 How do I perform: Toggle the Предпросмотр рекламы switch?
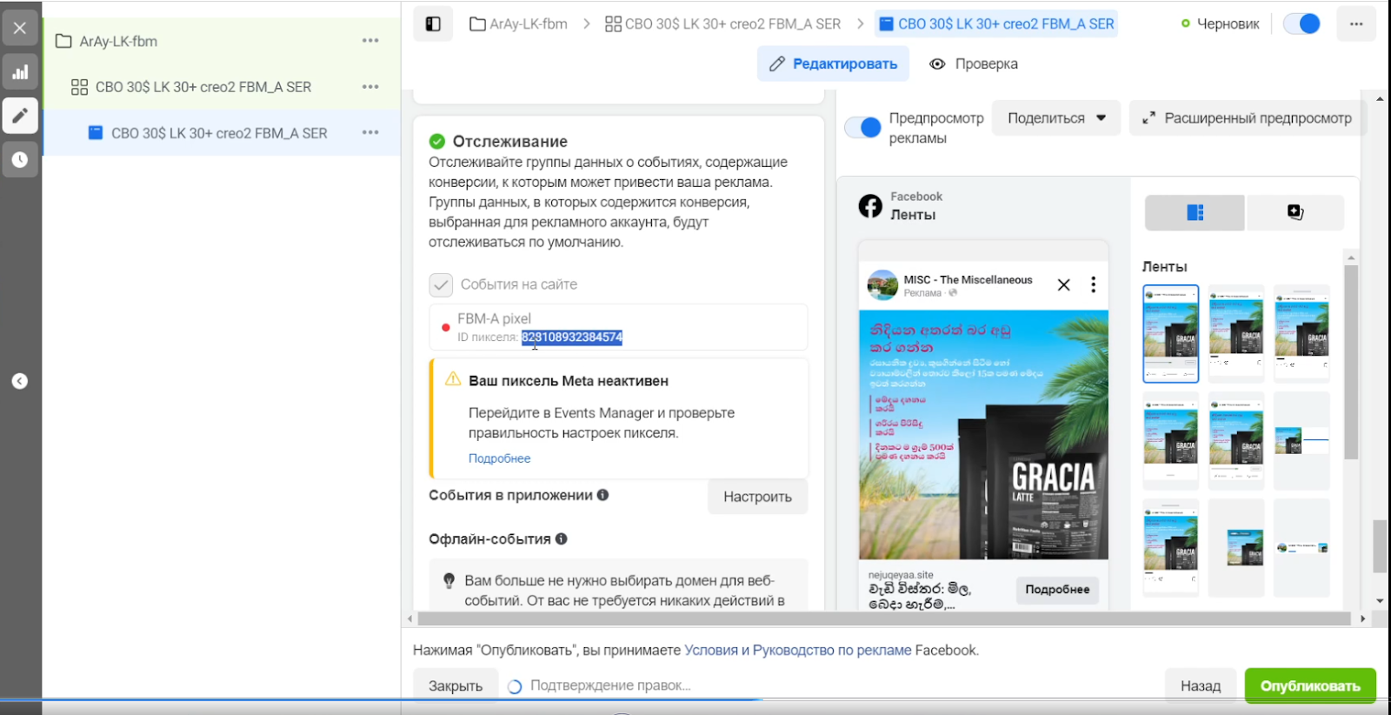pos(863,128)
